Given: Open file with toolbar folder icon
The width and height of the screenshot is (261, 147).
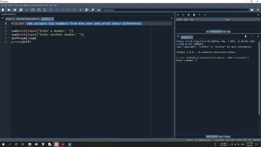Looking at the screenshot, I should click(x=9, y=10).
